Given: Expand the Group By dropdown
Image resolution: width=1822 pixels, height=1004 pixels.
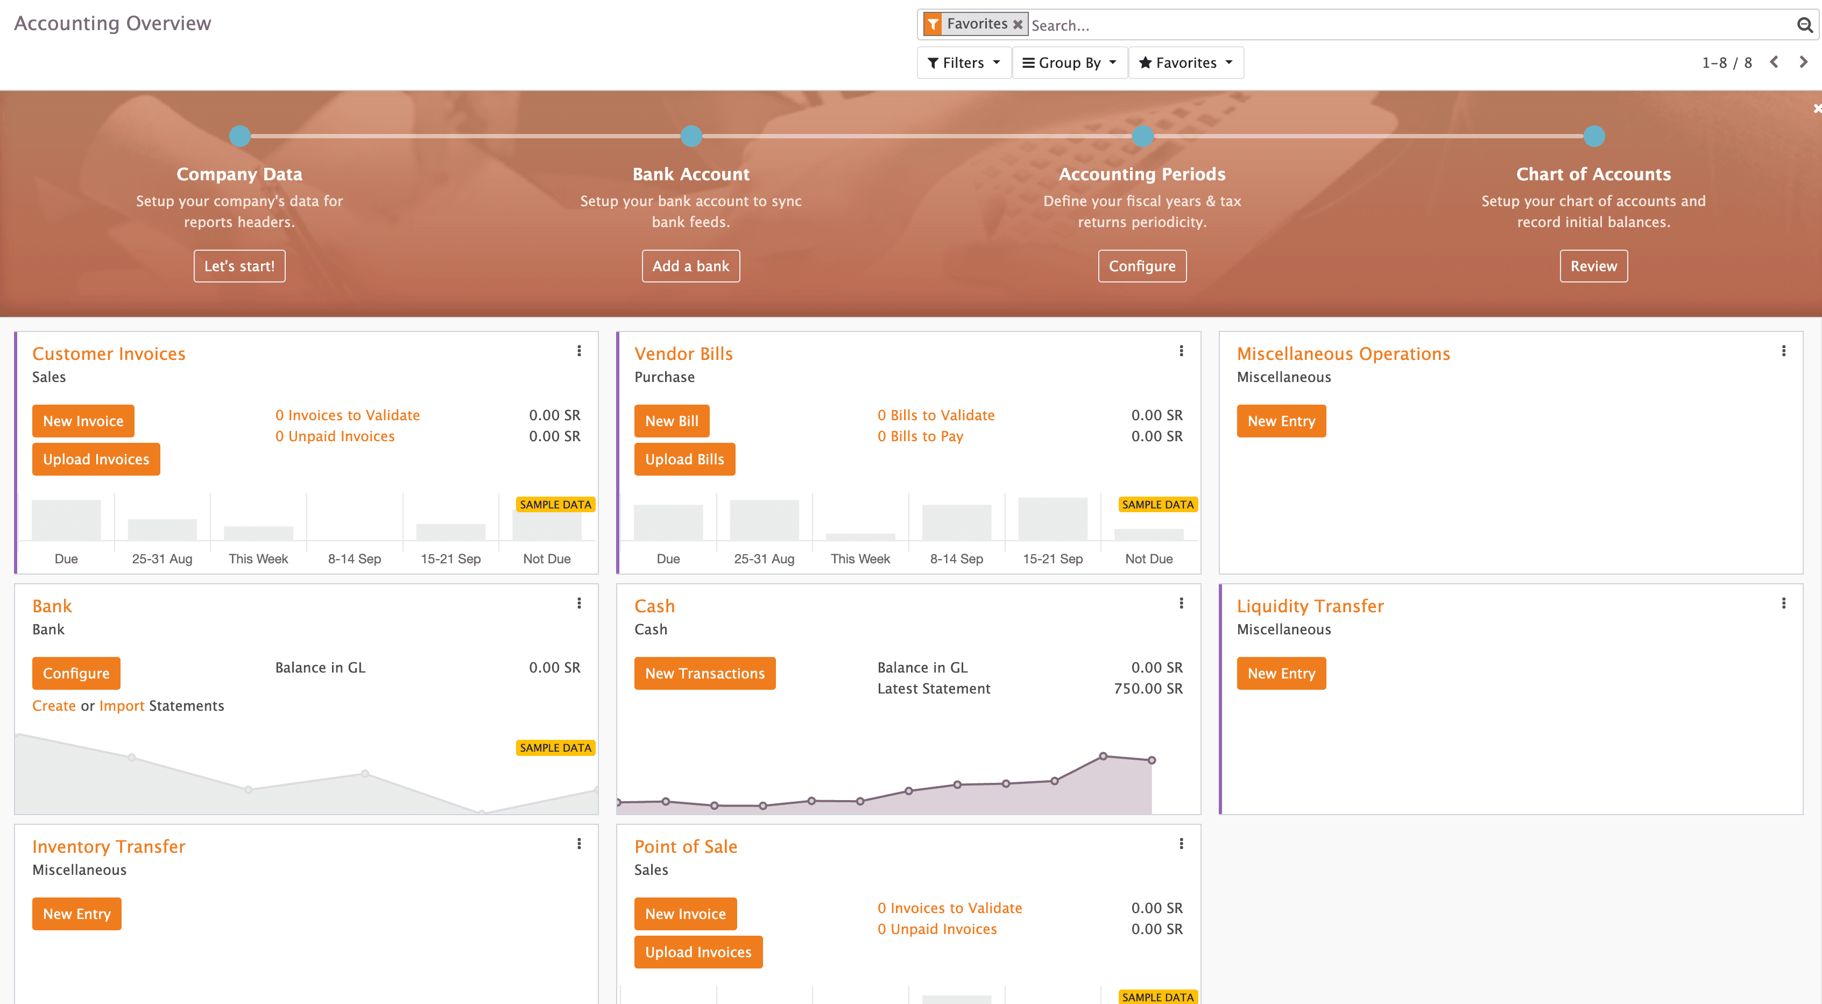Looking at the screenshot, I should pos(1069,63).
